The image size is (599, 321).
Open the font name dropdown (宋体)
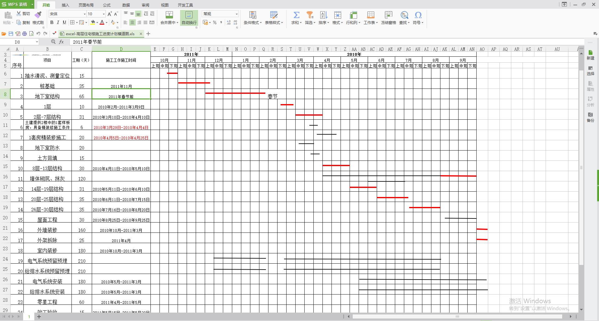84,14
